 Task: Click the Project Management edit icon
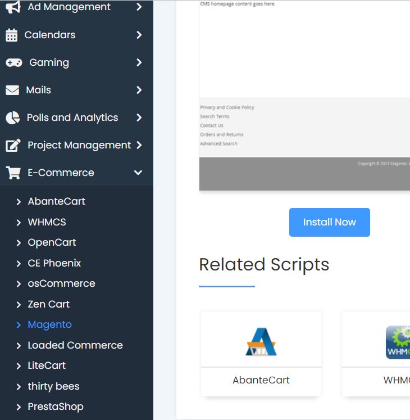pyautogui.click(x=13, y=146)
